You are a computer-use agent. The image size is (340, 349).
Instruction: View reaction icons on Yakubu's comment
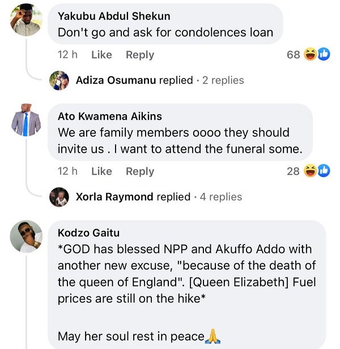317,54
